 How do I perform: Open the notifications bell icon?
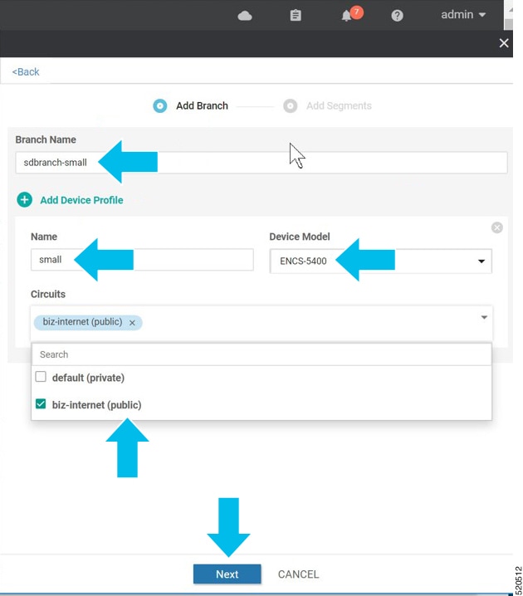(347, 16)
